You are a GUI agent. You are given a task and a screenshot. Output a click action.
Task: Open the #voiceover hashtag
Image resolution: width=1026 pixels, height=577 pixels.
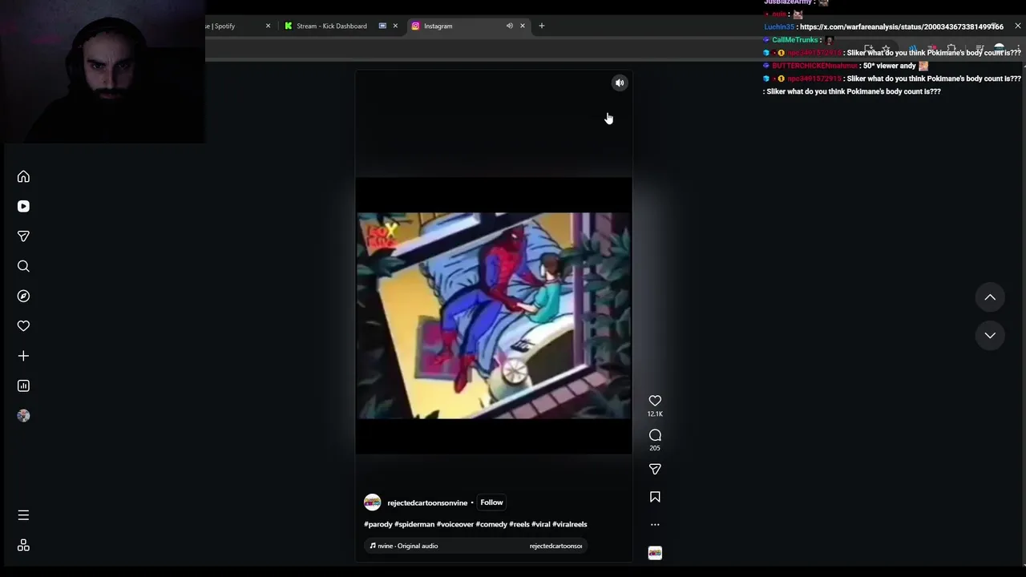pos(455,524)
